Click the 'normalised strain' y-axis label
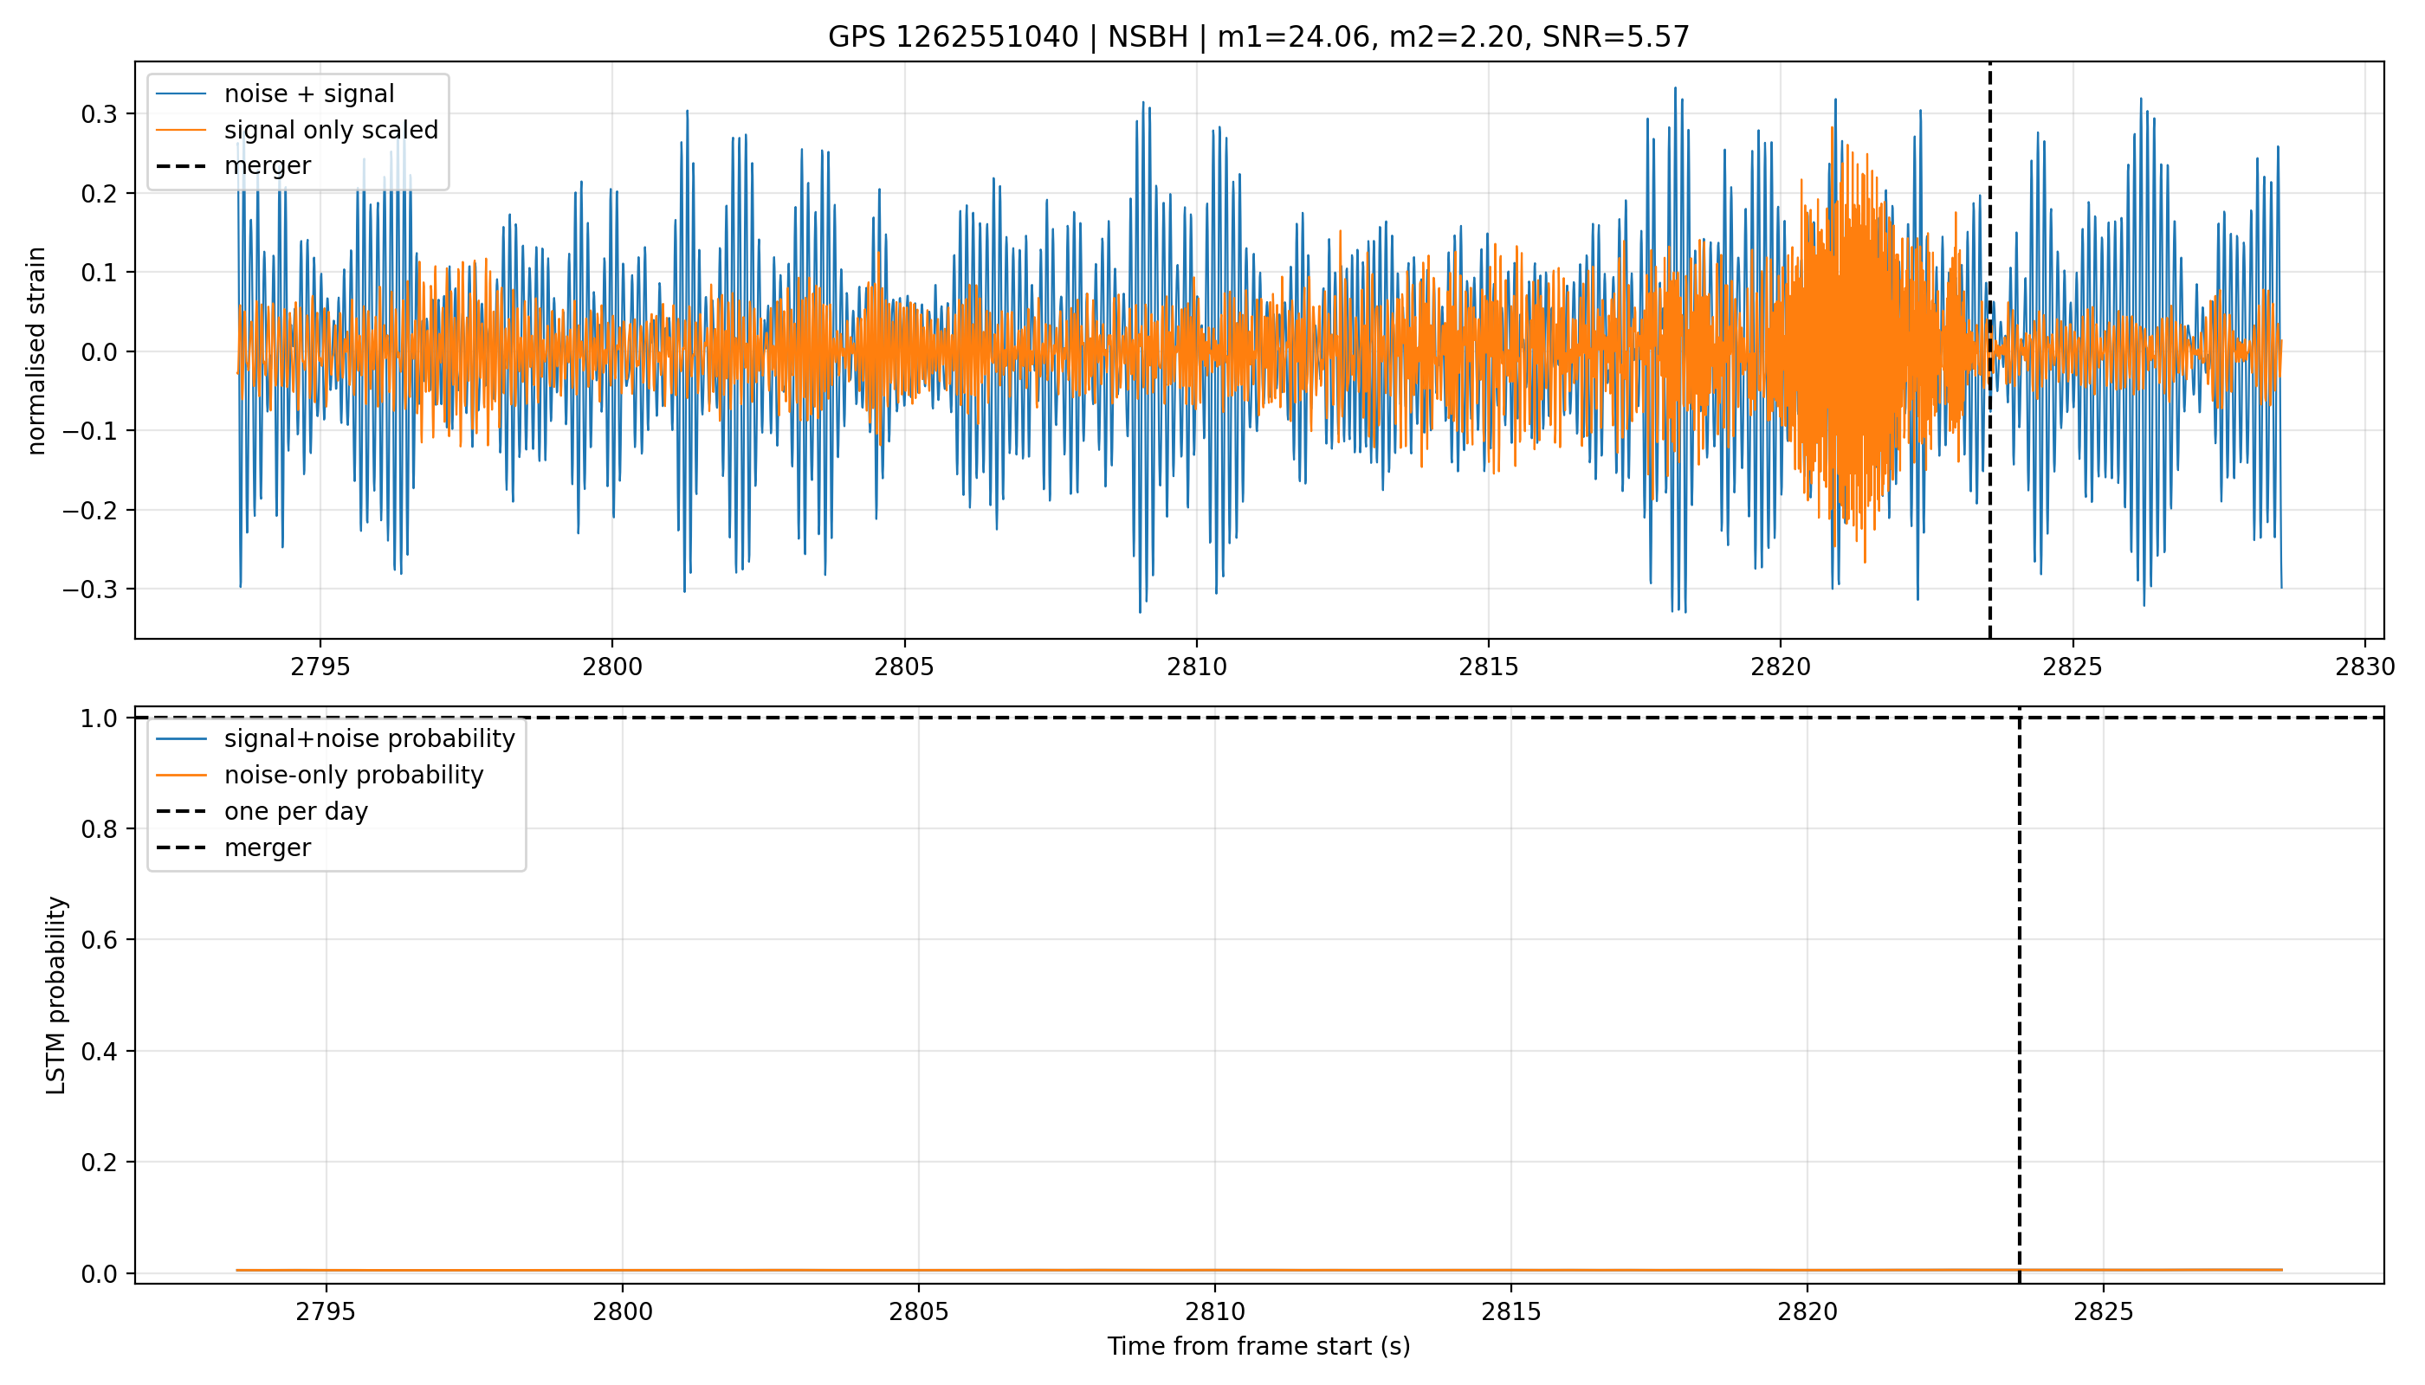 (x=36, y=351)
